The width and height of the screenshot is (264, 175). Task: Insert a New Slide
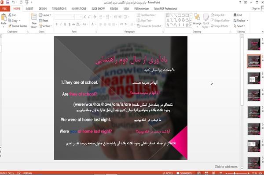pyautogui.click(x=34, y=21)
